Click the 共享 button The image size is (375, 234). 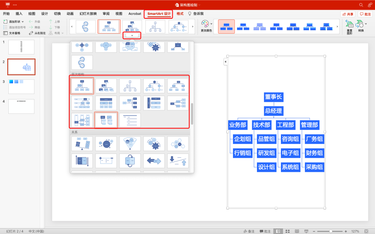coord(348,14)
